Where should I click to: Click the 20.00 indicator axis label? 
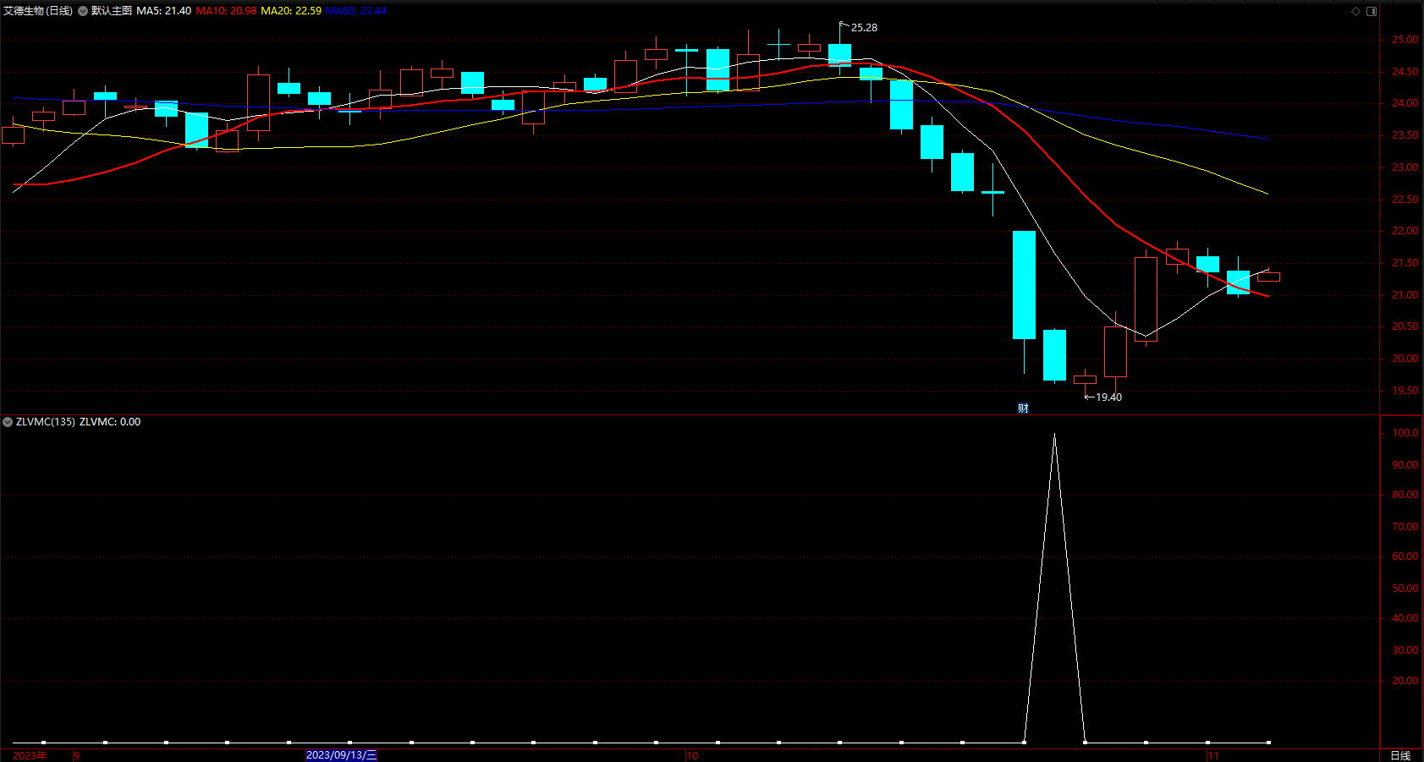coord(1405,681)
